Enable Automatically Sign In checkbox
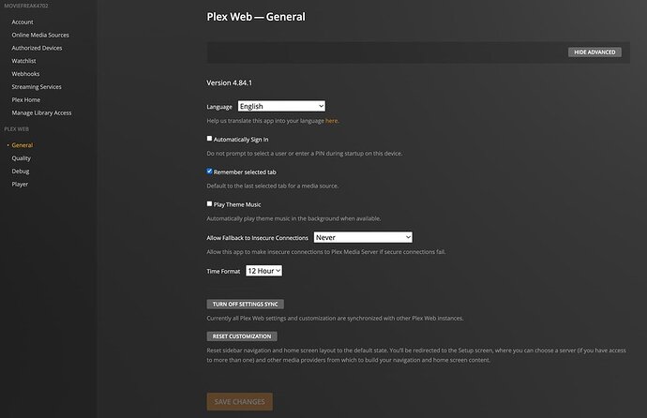Viewport: 647px width, 418px height. pyautogui.click(x=209, y=139)
